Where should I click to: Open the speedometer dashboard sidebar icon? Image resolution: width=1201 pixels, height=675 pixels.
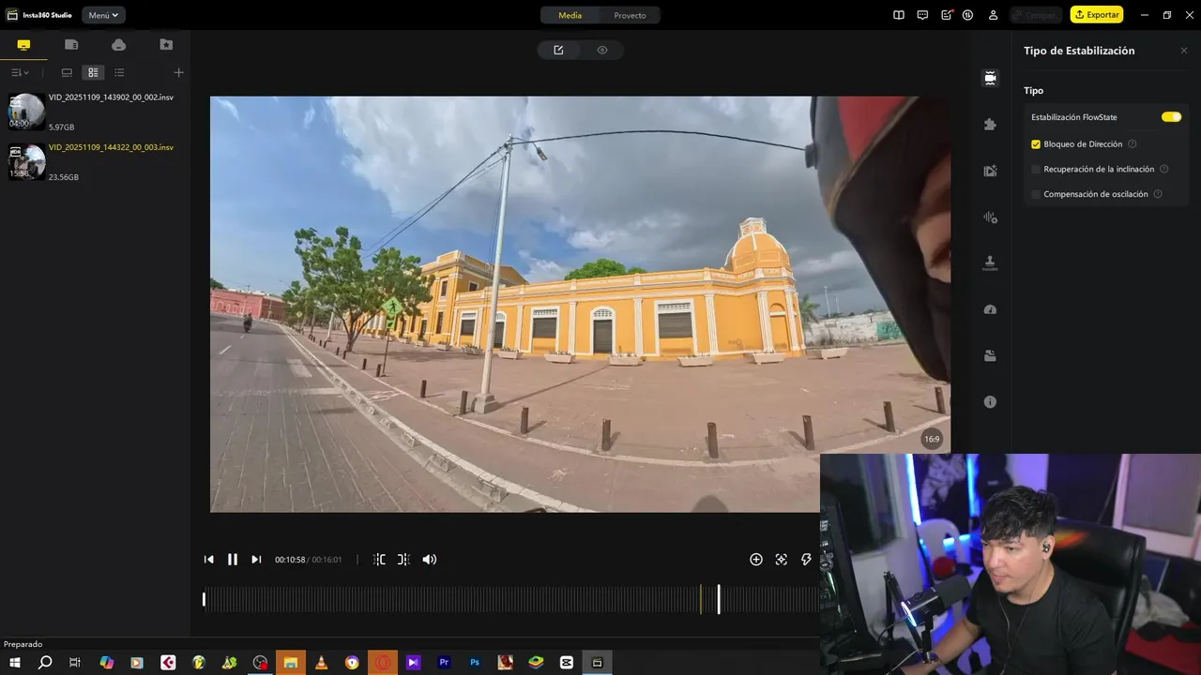990,309
